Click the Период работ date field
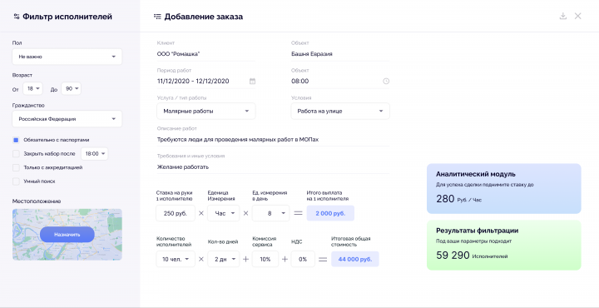The height and width of the screenshot is (308, 599). [206, 81]
